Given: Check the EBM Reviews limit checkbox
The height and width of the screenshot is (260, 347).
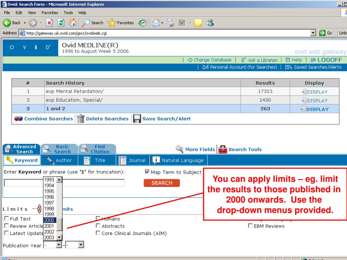Looking at the screenshot, I should 250,226.
